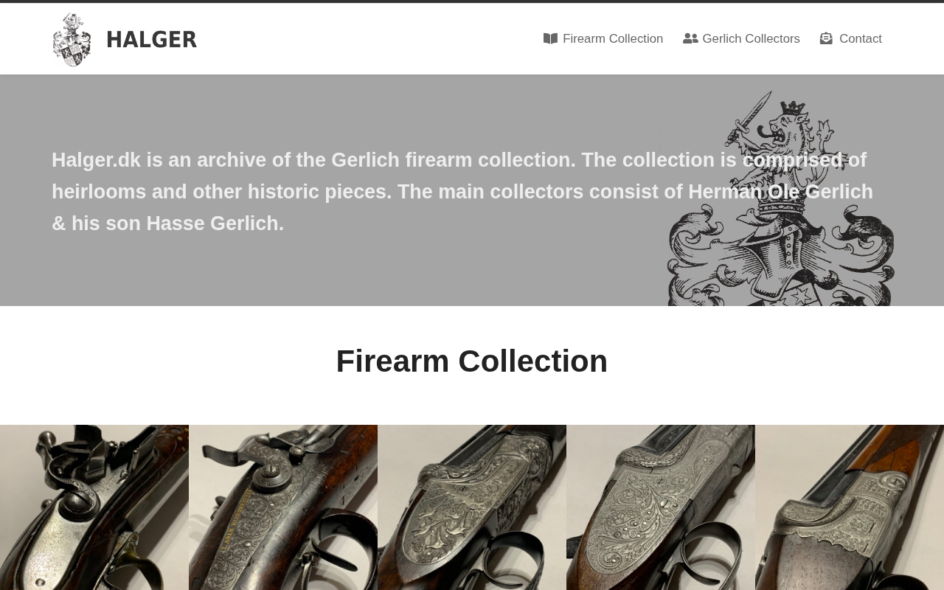The image size is (944, 590).
Task: Open the Gerlich Collectors nav link
Action: click(x=741, y=38)
